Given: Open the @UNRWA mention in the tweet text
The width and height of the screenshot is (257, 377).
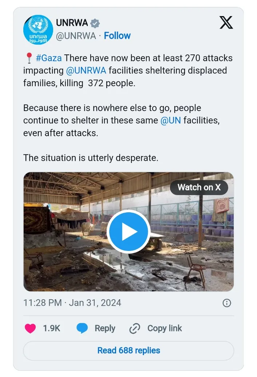Looking at the screenshot, I should 86,71.
